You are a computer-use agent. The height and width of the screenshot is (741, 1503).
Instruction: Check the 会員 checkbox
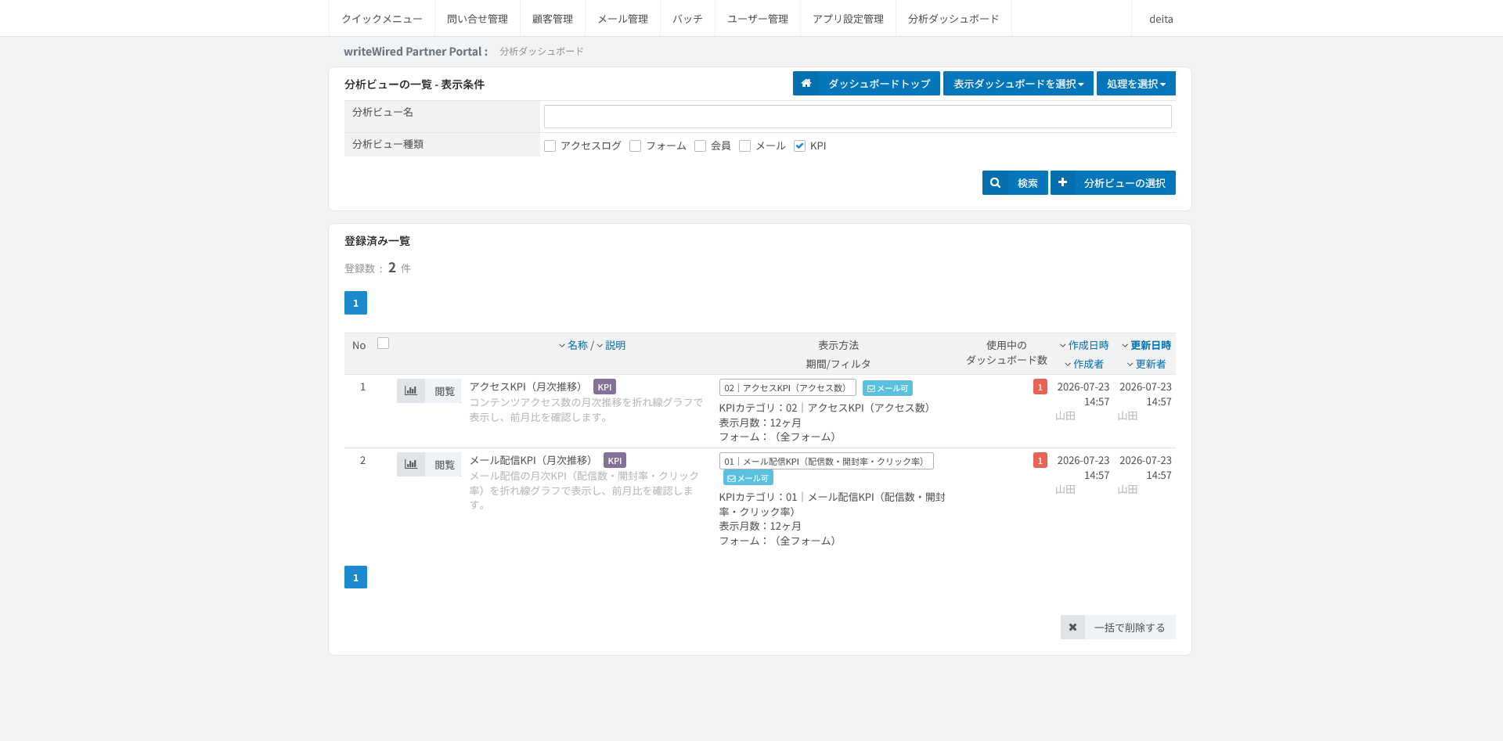(701, 146)
